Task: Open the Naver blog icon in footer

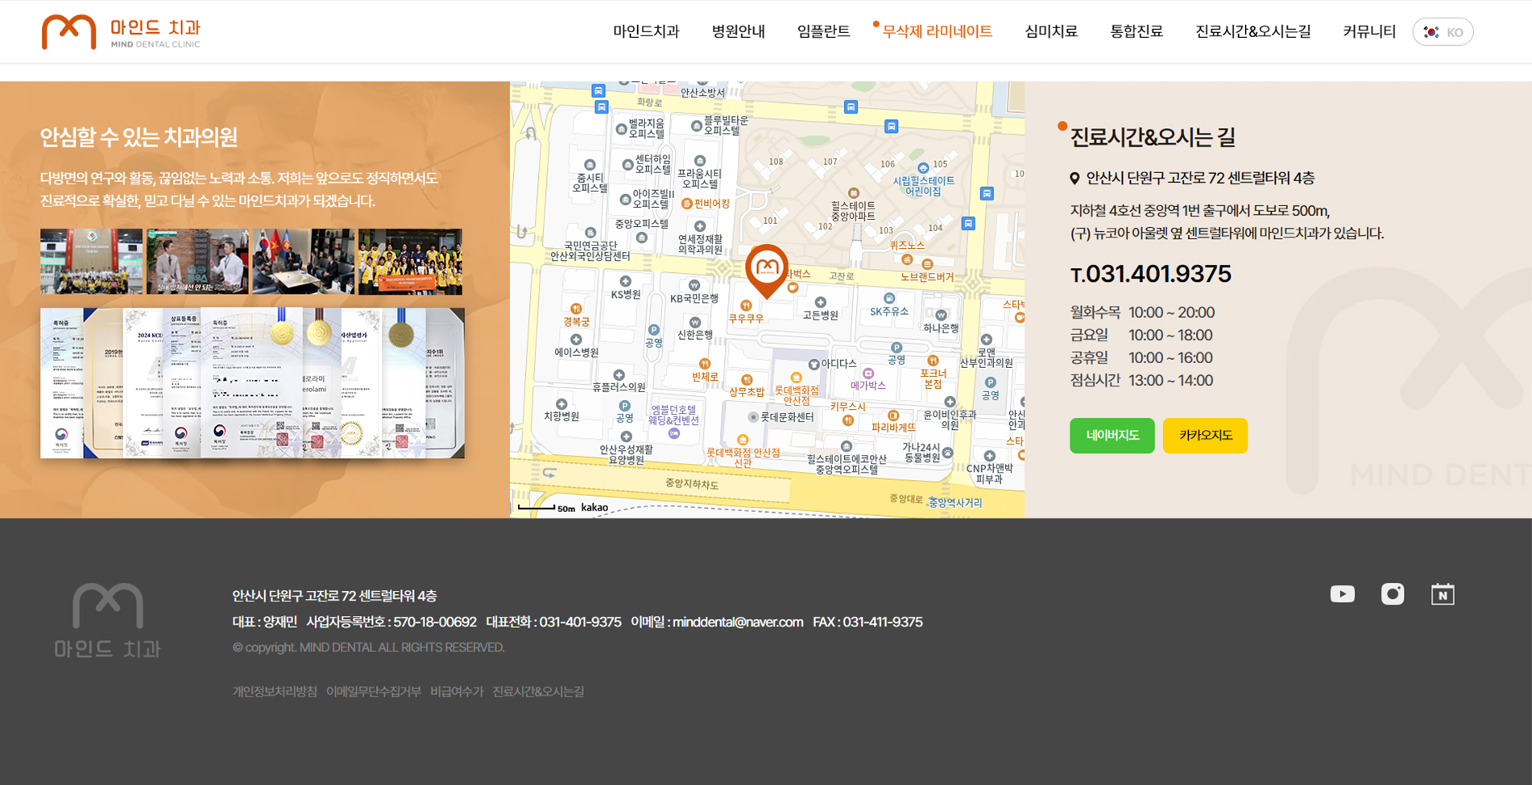Action: pos(1442,594)
